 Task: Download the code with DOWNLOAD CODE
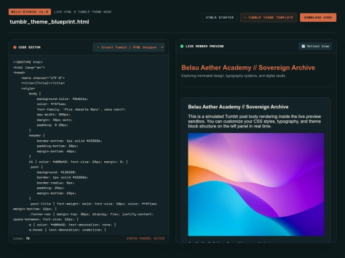click(x=318, y=18)
